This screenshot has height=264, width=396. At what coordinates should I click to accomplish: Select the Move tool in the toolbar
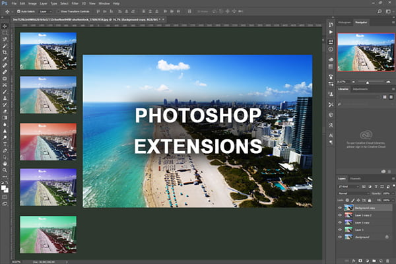tap(5, 26)
